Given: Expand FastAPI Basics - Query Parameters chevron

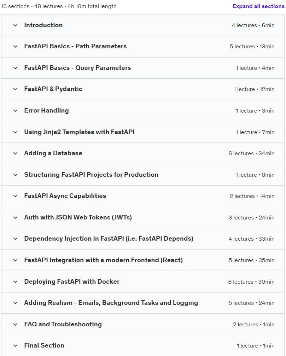Looking at the screenshot, I should [x=15, y=68].
